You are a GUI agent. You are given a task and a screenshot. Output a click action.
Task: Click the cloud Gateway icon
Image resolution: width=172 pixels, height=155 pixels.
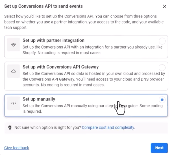point(13,71)
